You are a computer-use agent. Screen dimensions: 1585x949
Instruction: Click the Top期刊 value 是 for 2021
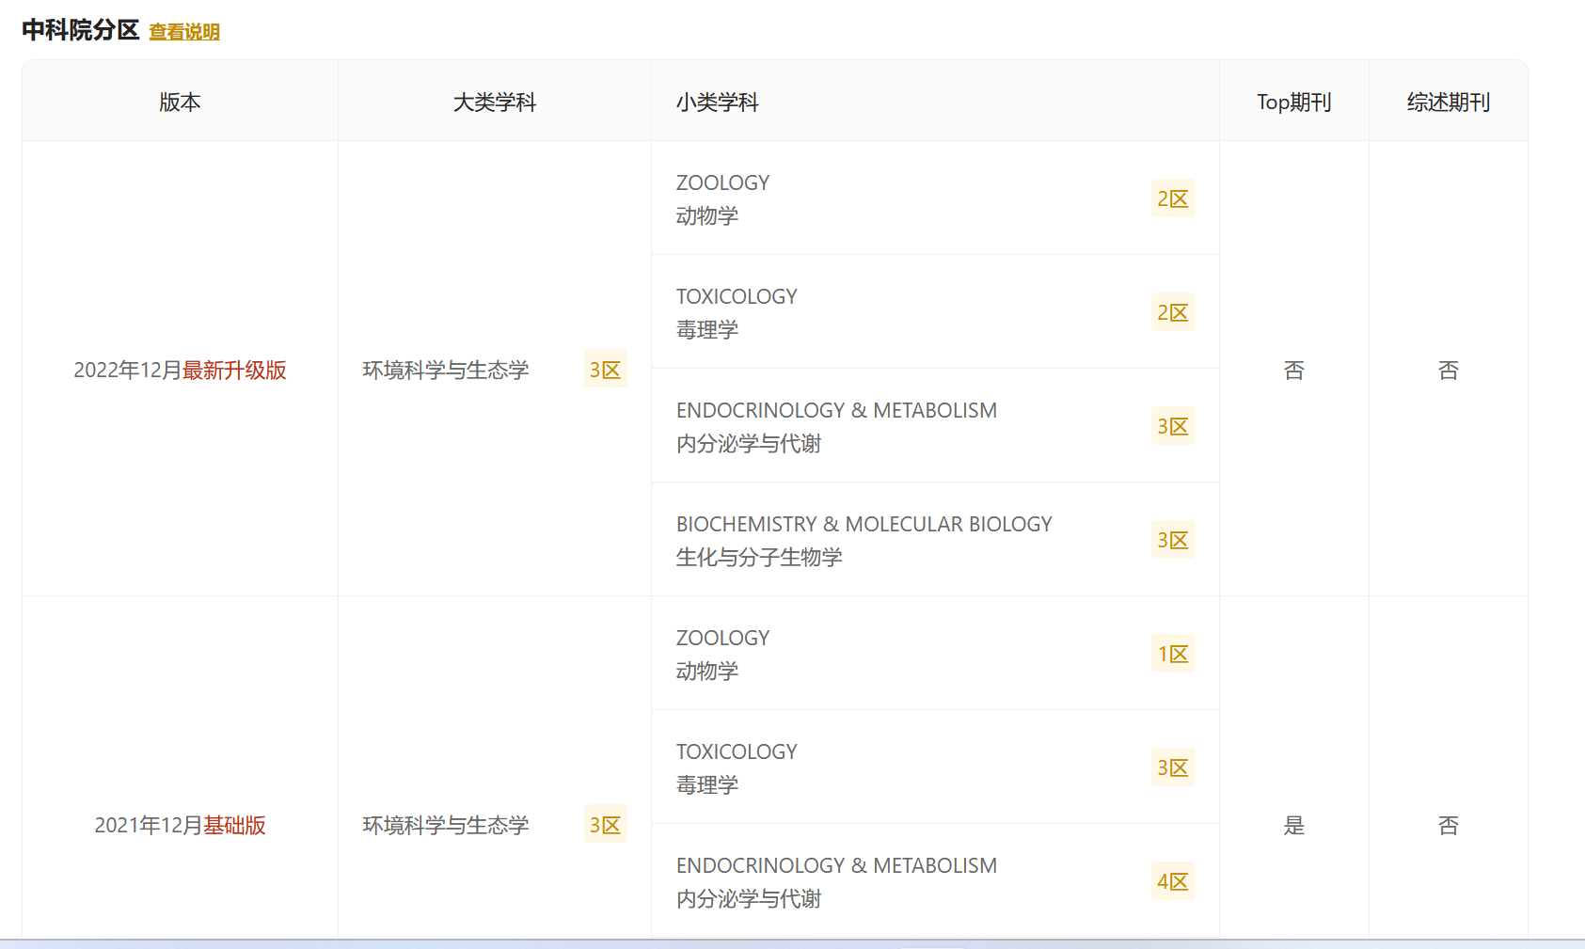1294,825
